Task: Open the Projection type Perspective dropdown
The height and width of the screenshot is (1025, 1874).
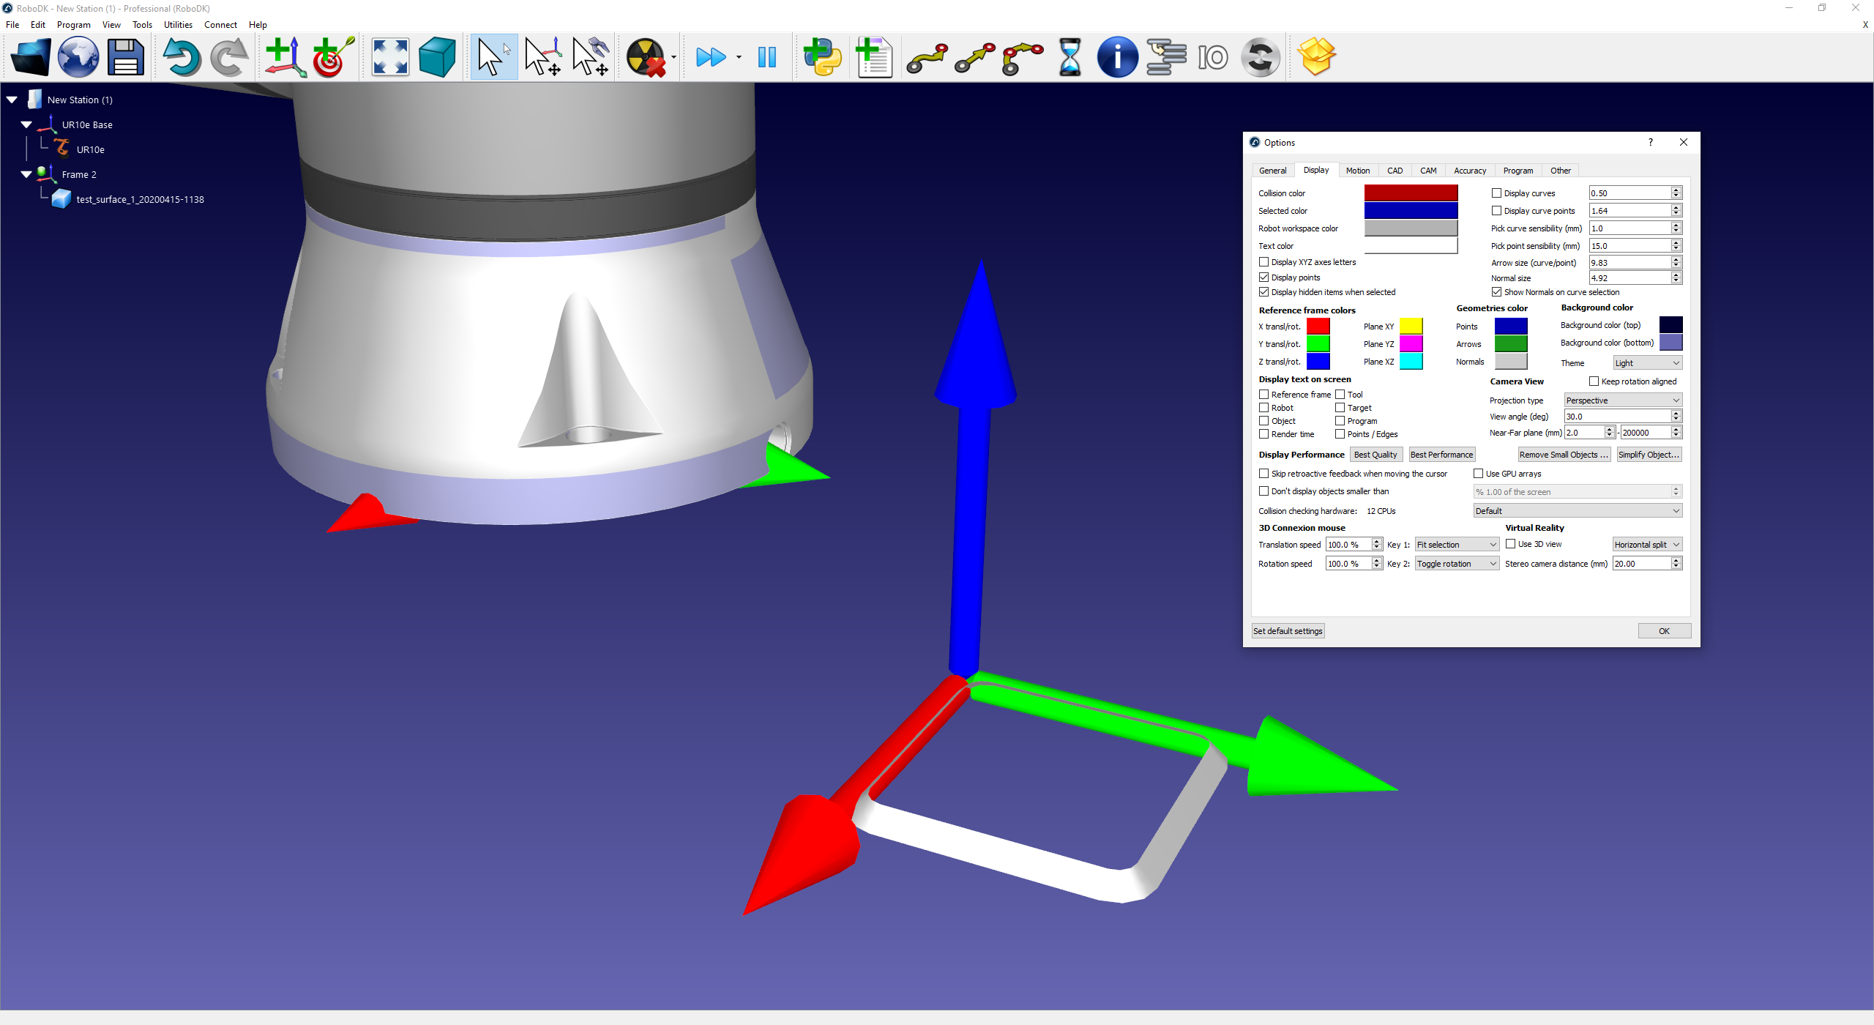Action: [1623, 400]
